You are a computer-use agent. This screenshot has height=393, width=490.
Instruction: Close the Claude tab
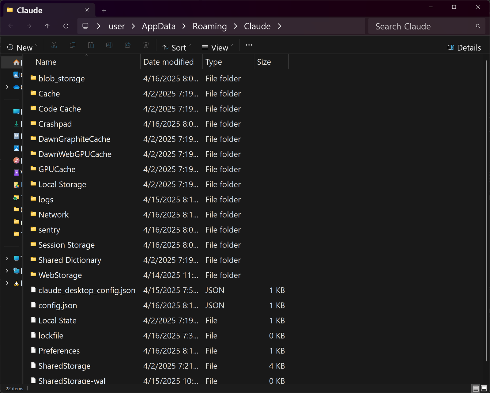point(87,10)
